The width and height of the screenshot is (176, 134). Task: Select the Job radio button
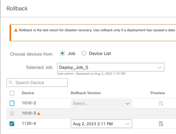[x=62, y=53]
